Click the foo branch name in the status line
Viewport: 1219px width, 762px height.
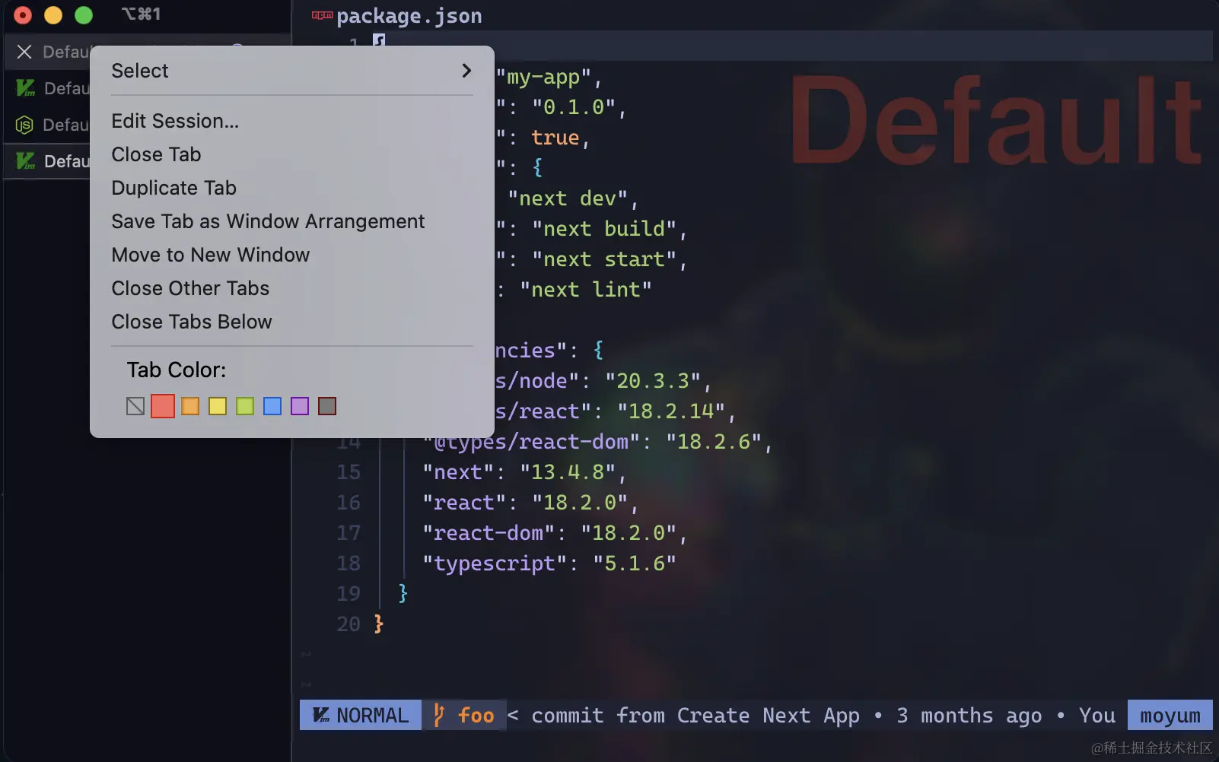coord(476,716)
